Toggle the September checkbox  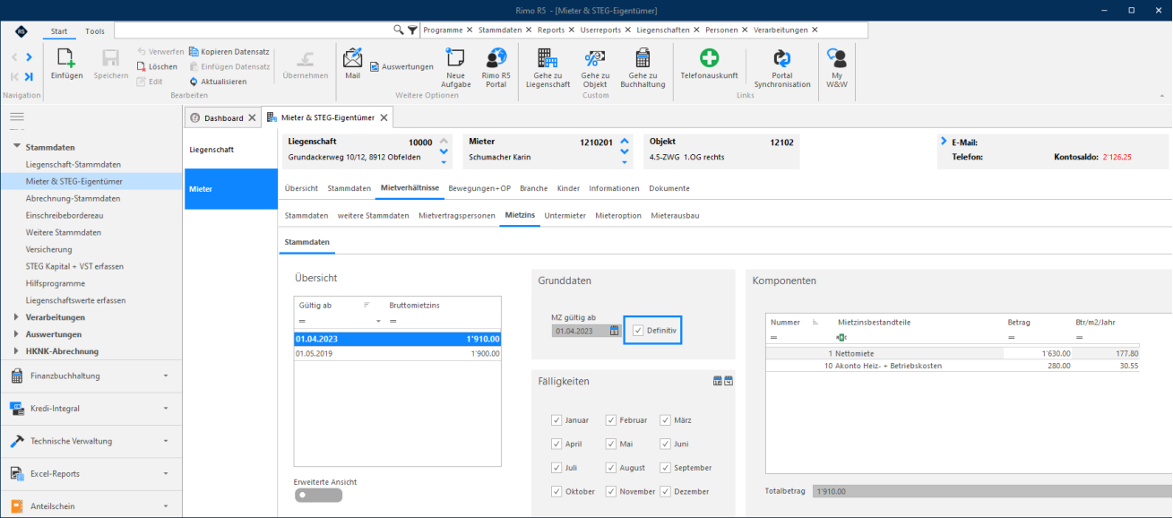coord(666,468)
